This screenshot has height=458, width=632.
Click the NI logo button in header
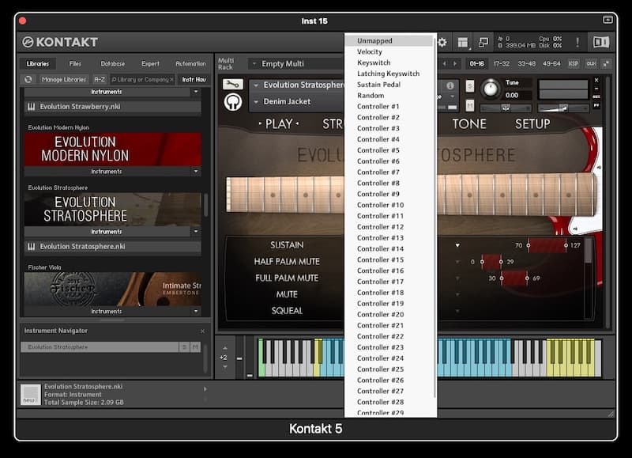tap(600, 42)
